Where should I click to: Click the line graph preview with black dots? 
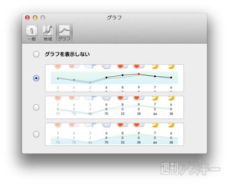point(114,78)
